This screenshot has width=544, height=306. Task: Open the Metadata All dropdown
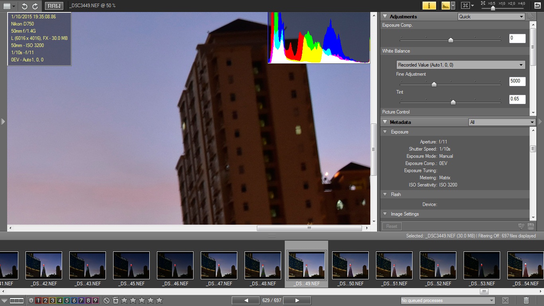(501, 122)
